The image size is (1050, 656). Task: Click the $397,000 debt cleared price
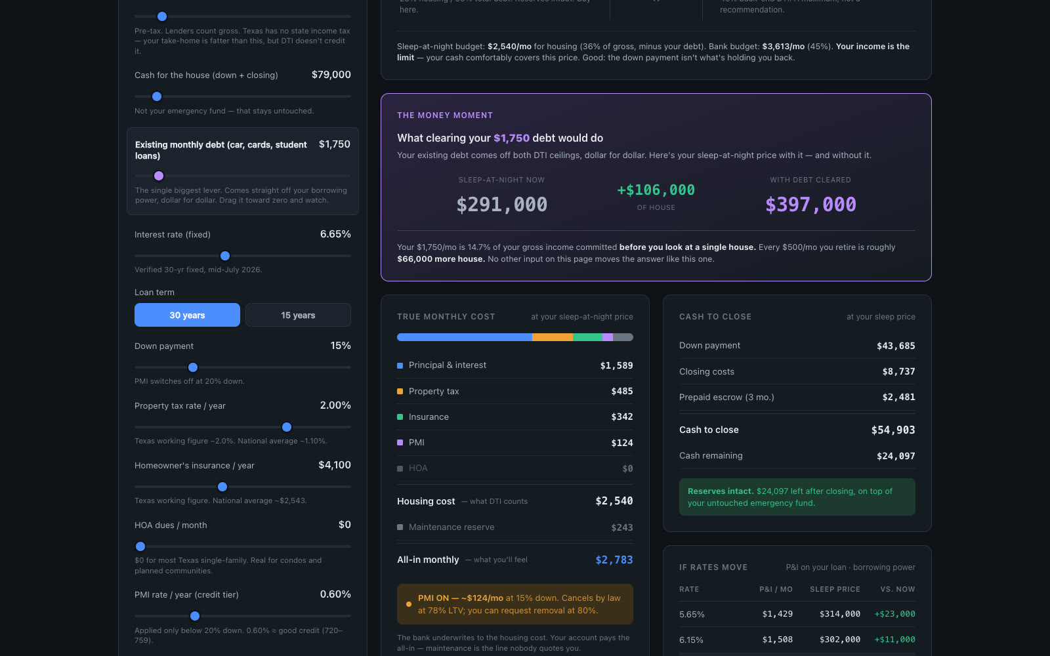coord(810,205)
